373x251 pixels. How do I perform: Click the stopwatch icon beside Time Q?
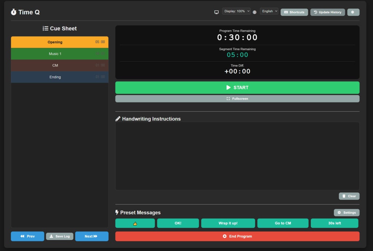[13, 12]
